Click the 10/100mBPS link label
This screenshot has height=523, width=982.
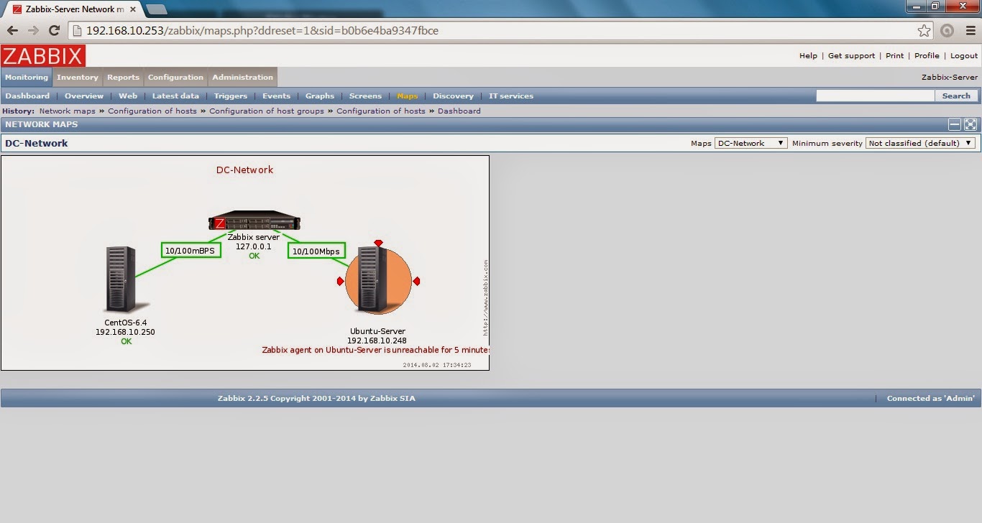pyautogui.click(x=191, y=251)
